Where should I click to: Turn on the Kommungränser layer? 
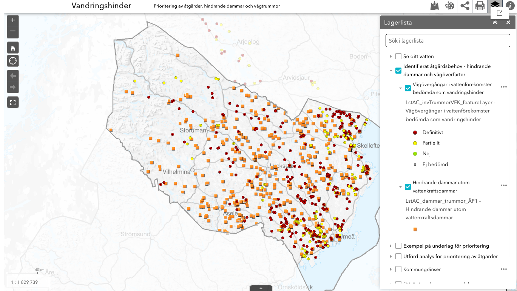[x=398, y=269]
